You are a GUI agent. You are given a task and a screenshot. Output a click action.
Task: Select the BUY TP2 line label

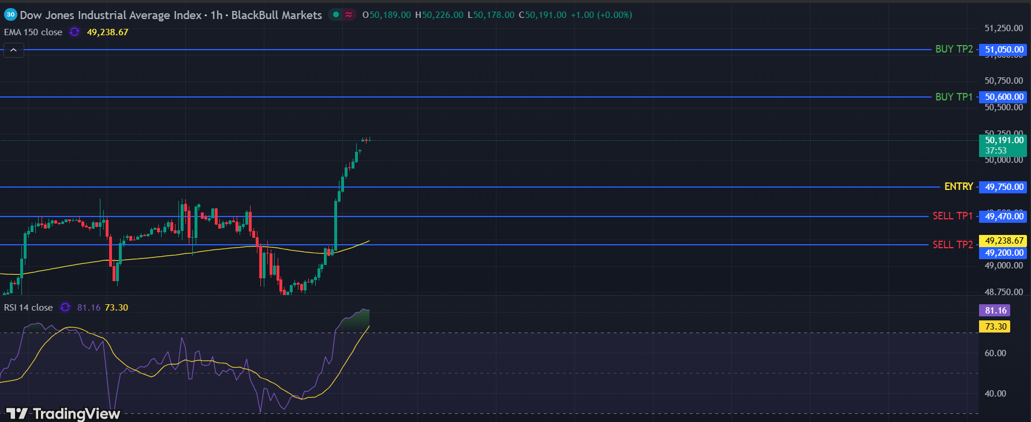[954, 50]
